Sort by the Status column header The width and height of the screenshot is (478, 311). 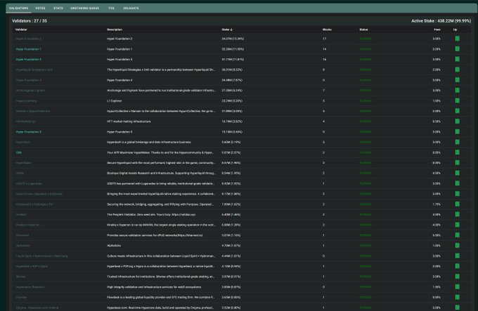tap(363, 29)
